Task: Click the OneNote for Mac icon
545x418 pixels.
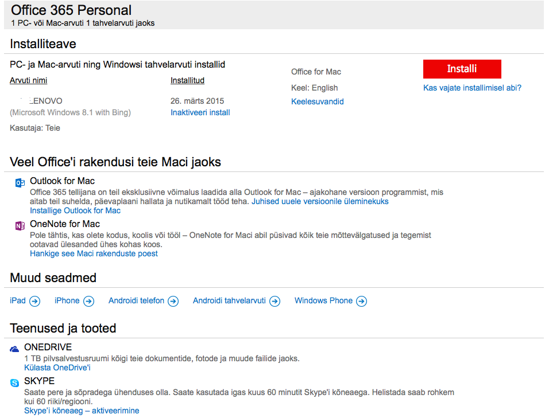Action: coord(20,226)
